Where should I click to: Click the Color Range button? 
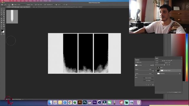tap(148, 80)
